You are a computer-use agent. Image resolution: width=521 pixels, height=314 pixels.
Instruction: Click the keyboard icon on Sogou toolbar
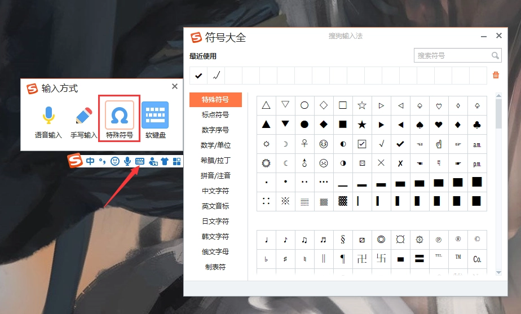(139, 161)
